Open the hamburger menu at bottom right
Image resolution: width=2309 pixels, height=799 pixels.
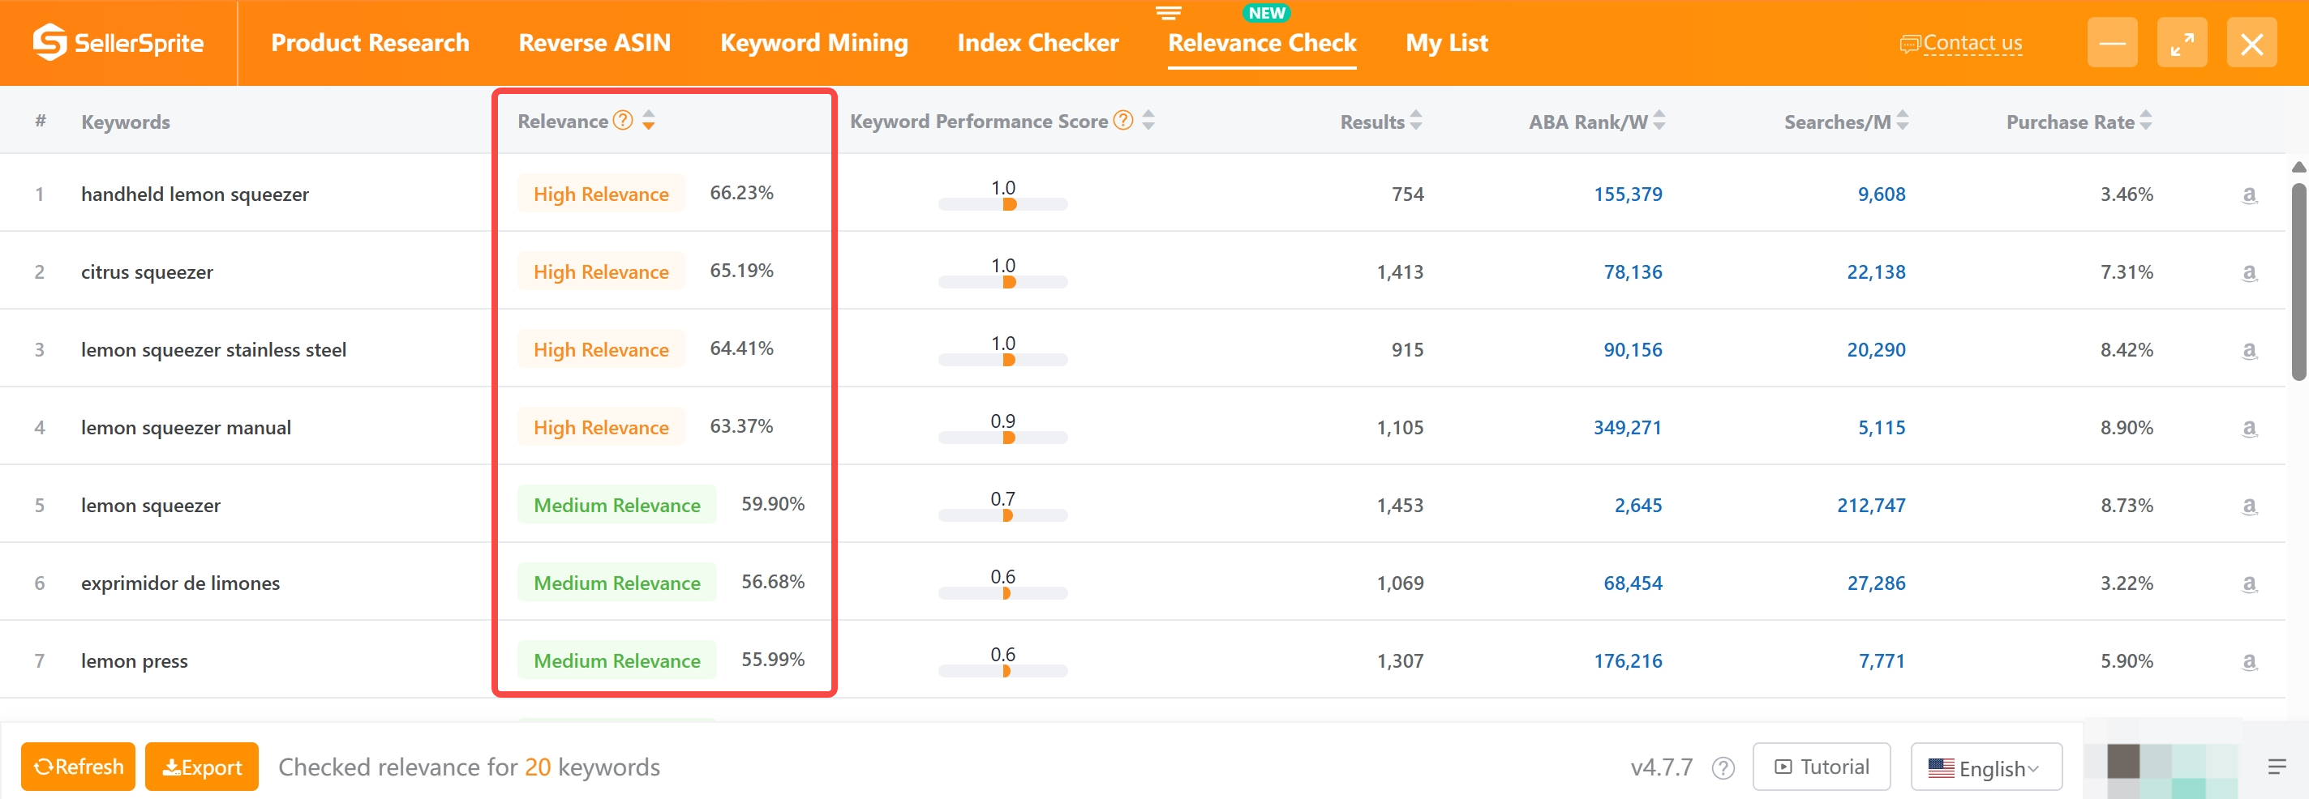coord(2277,767)
